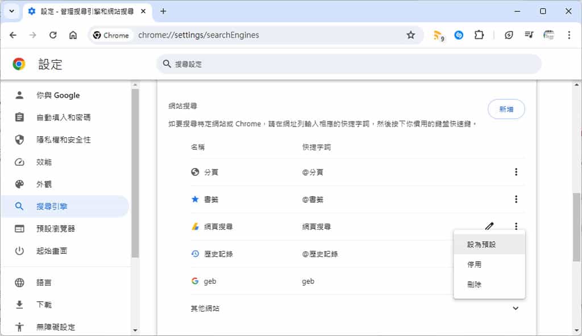Image resolution: width=582 pixels, height=336 pixels.
Task: Choose 刪除 in the context menu
Action: [x=475, y=284]
